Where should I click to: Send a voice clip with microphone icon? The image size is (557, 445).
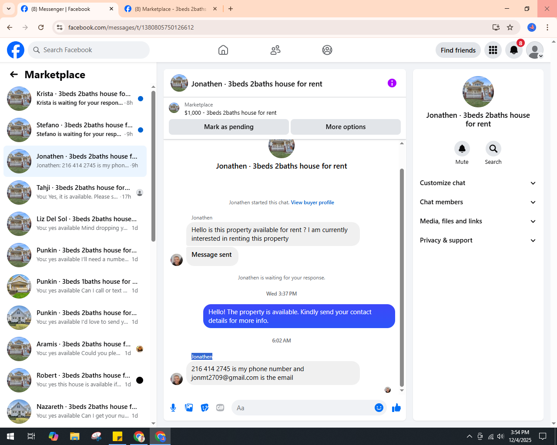point(173,408)
